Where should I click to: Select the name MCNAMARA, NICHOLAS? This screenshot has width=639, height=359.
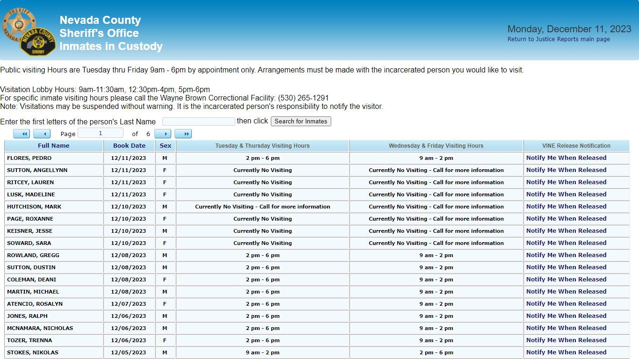(x=40, y=328)
